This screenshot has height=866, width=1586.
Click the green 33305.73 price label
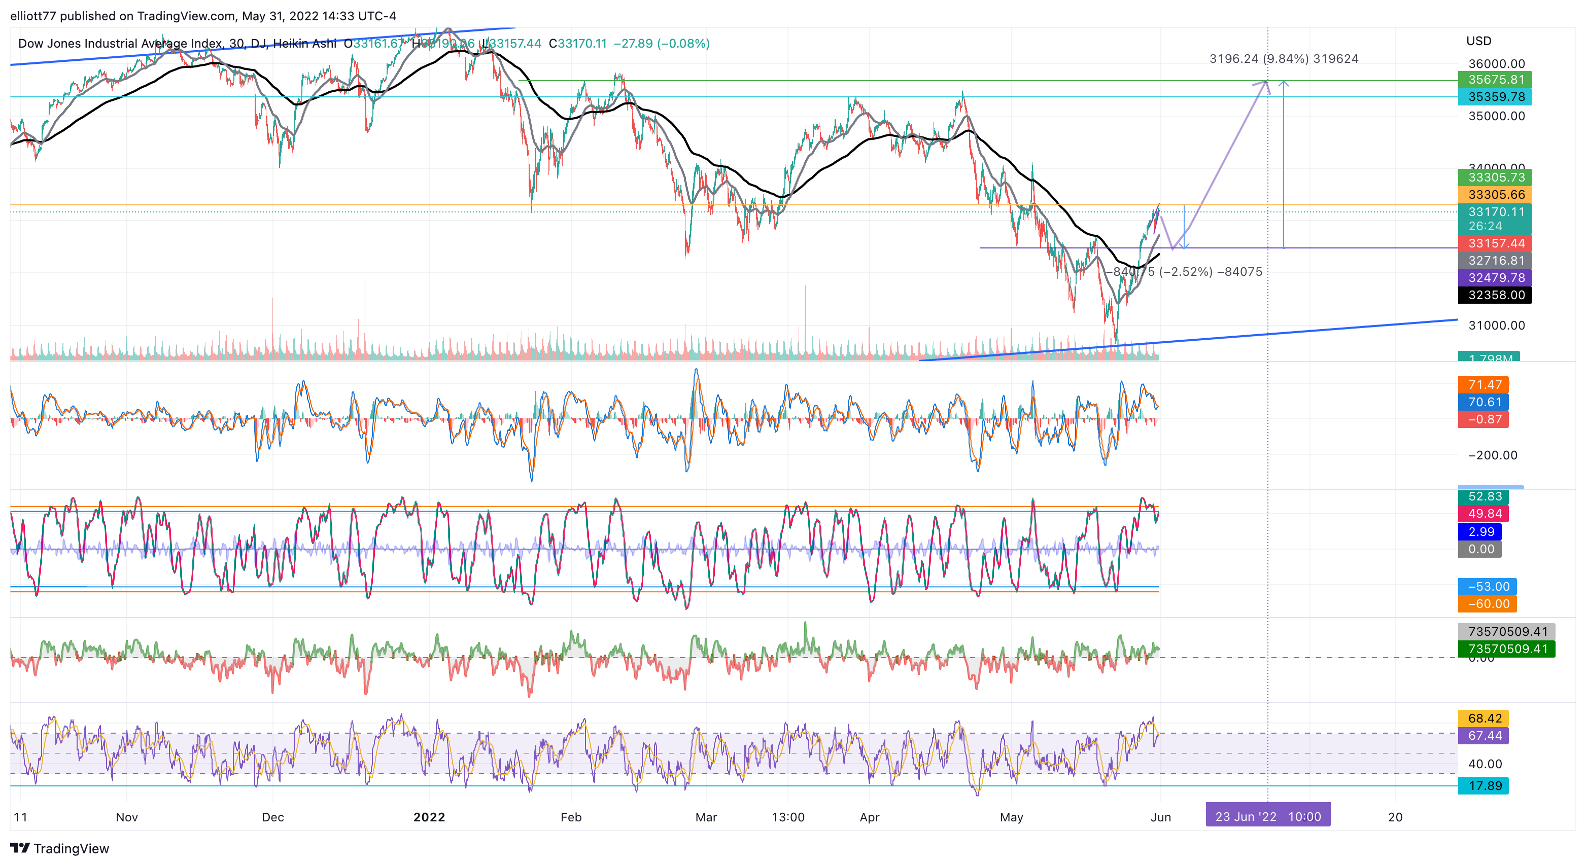1495,177
